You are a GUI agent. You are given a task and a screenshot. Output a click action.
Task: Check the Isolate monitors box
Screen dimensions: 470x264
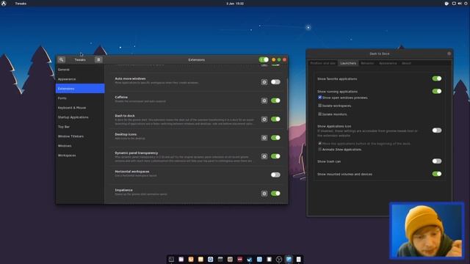click(x=320, y=114)
